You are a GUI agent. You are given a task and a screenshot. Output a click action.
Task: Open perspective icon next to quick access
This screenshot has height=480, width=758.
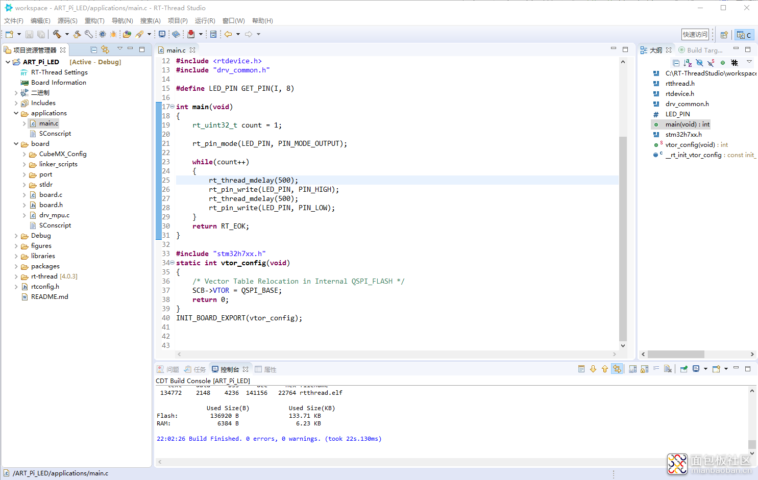click(x=724, y=35)
